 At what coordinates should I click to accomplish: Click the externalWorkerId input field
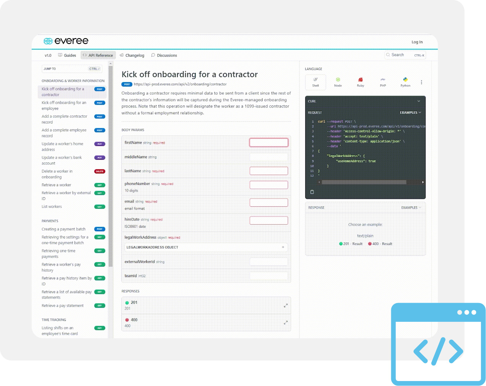click(x=269, y=262)
